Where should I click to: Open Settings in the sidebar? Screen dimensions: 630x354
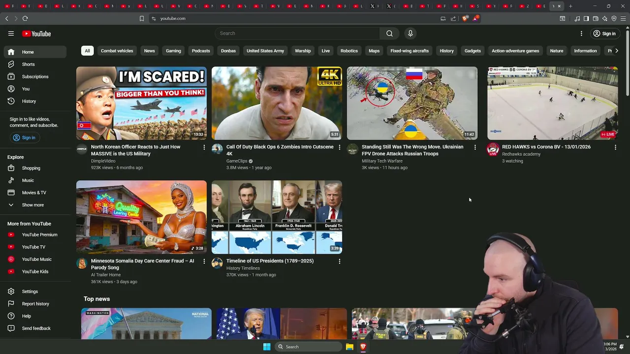34,292
